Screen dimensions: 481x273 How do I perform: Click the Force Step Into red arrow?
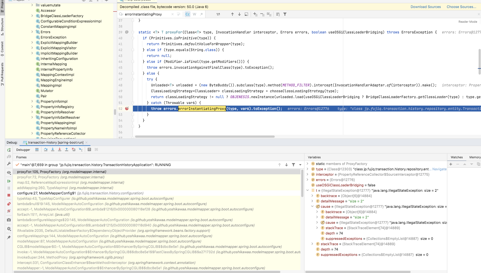[60, 150]
